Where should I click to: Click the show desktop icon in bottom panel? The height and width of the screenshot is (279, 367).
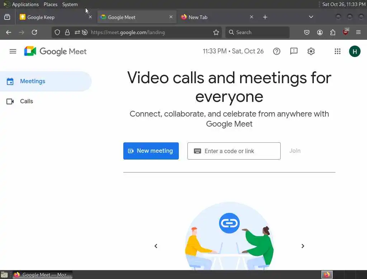point(4,275)
